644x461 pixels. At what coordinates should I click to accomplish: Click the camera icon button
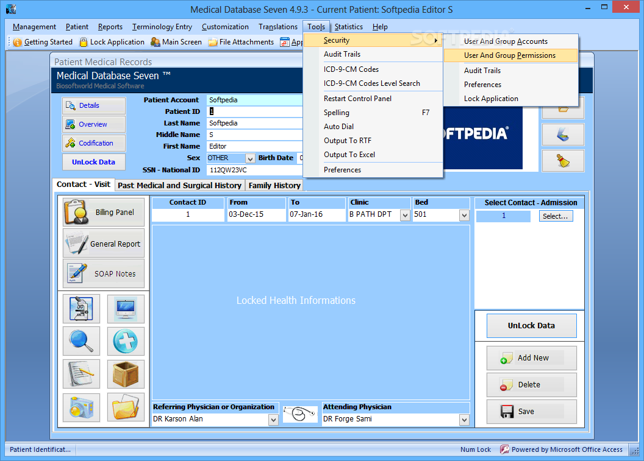tap(81, 407)
